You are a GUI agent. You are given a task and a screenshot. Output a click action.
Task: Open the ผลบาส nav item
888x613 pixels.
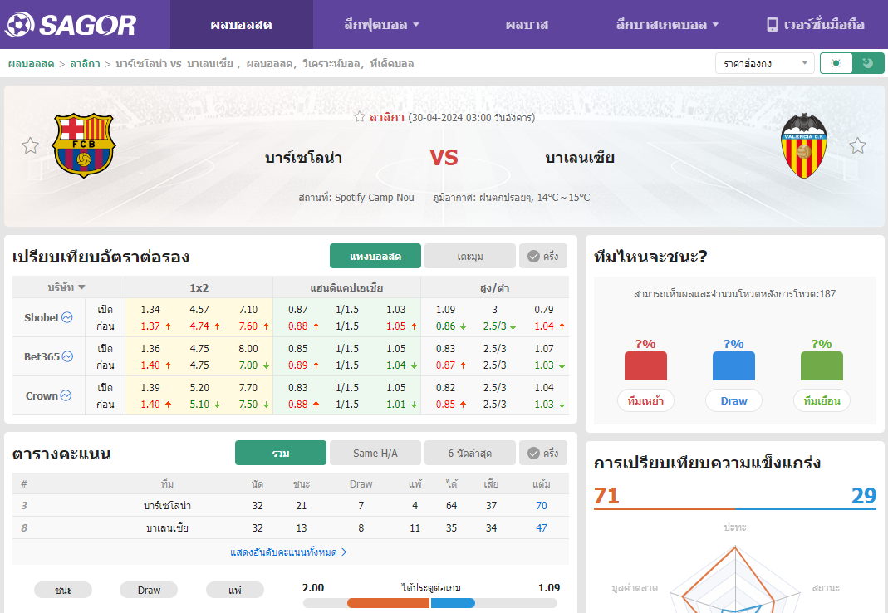point(527,24)
